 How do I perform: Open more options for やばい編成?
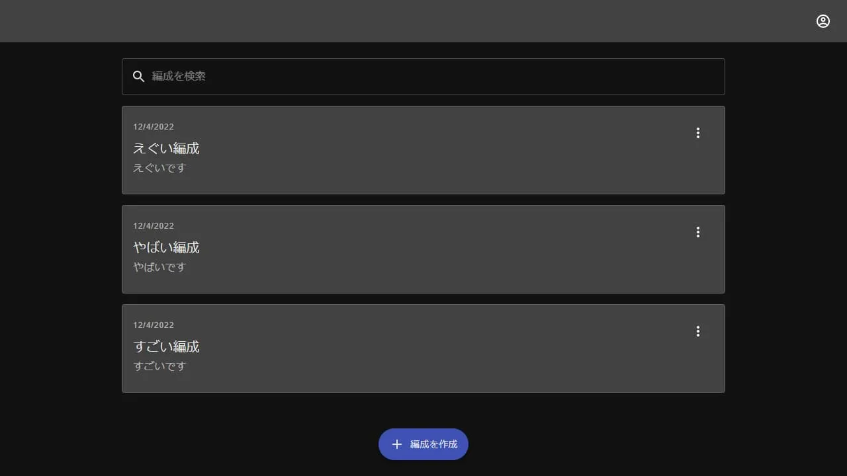697,232
